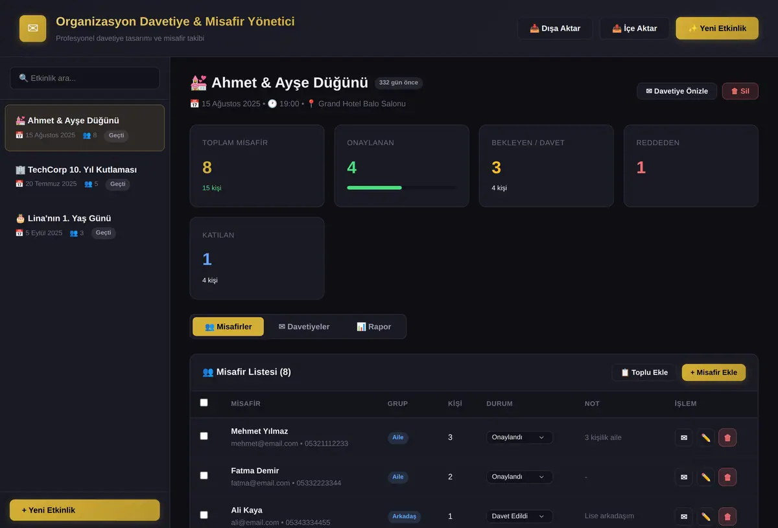Click the green Onaylanan progress bar
778x528 pixels.
click(x=401, y=188)
